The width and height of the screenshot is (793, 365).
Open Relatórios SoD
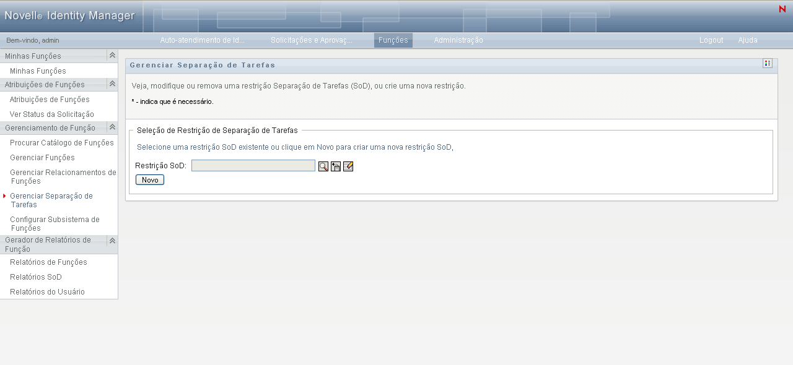click(36, 277)
